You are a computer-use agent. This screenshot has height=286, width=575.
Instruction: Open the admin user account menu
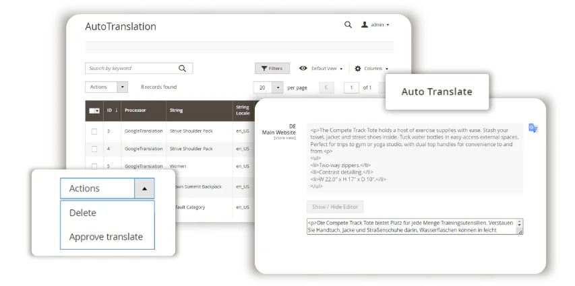pyautogui.click(x=375, y=25)
